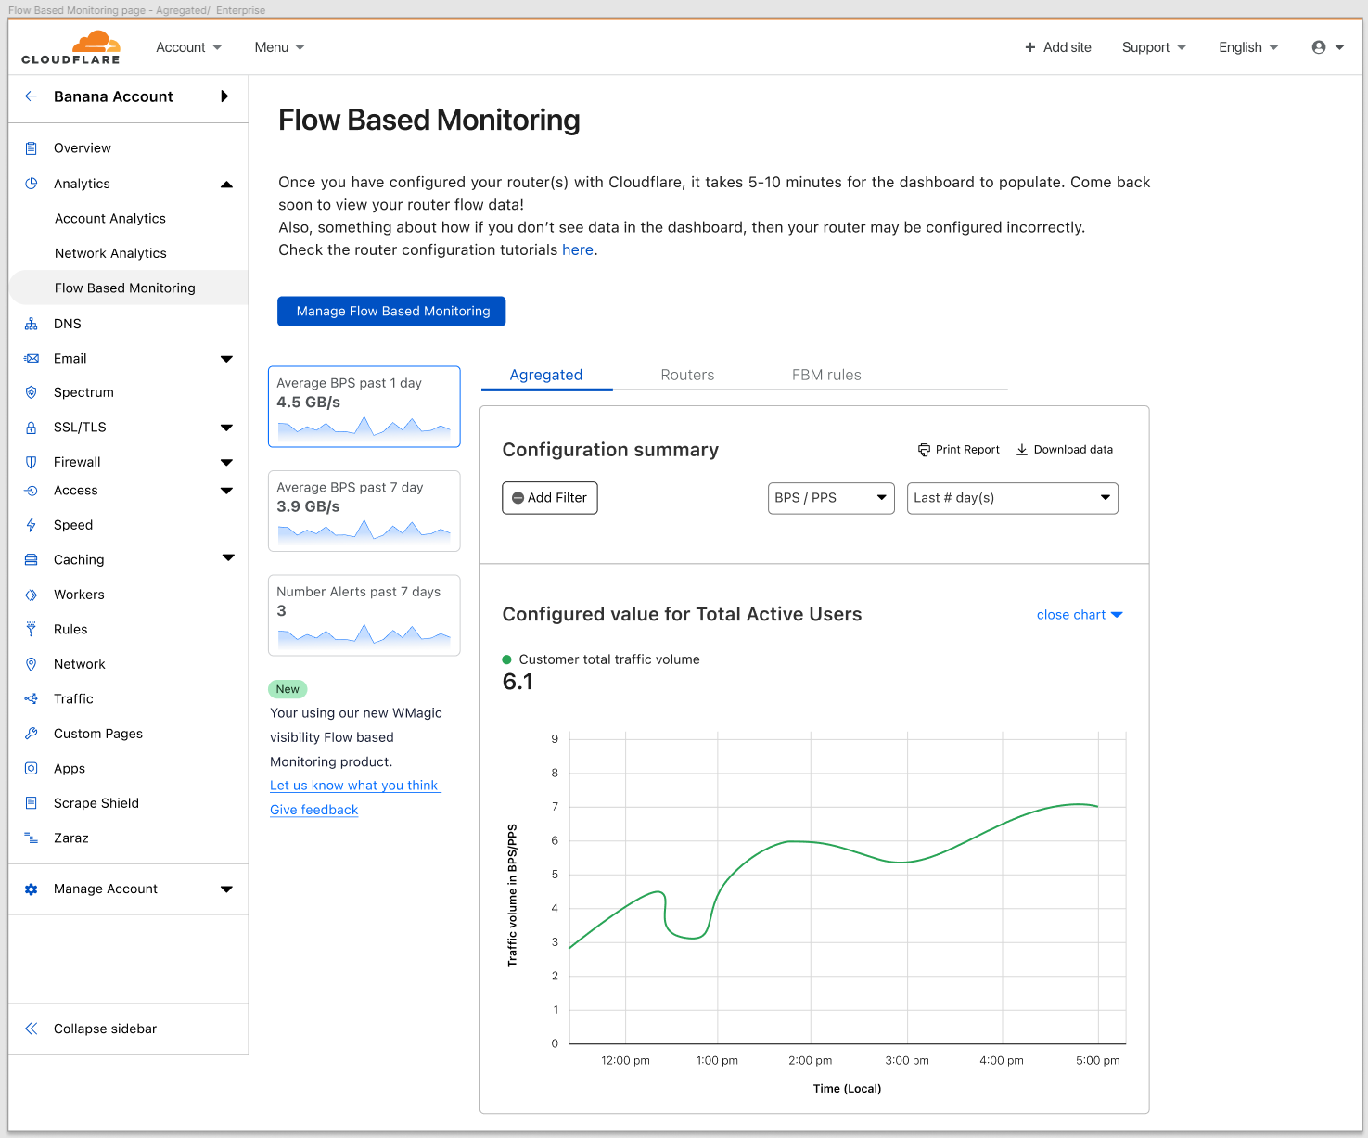Click the Print Report printer icon
The image size is (1368, 1138).
(x=925, y=450)
